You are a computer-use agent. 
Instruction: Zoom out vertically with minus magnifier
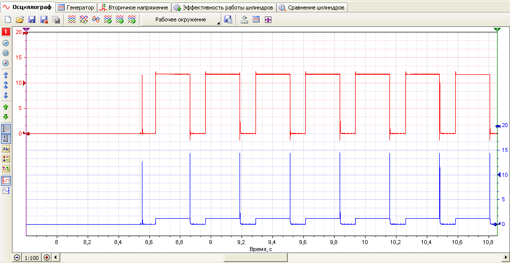pos(5,43)
